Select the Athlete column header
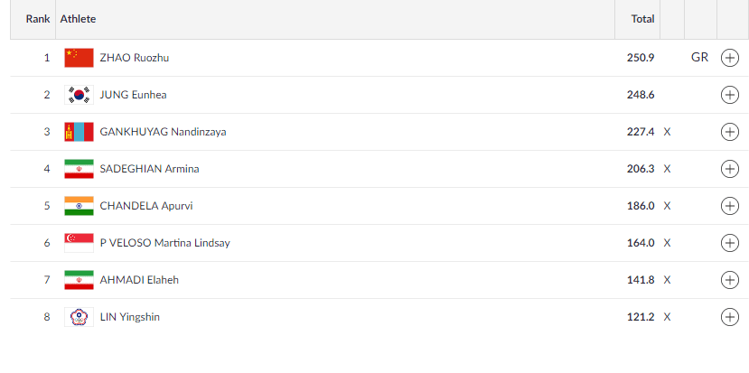The width and height of the screenshot is (749, 373). point(78,19)
